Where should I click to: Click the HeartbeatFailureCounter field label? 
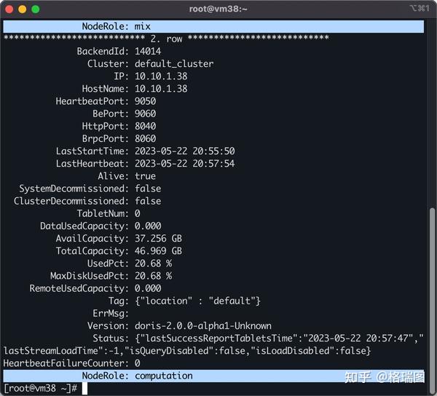(x=66, y=363)
